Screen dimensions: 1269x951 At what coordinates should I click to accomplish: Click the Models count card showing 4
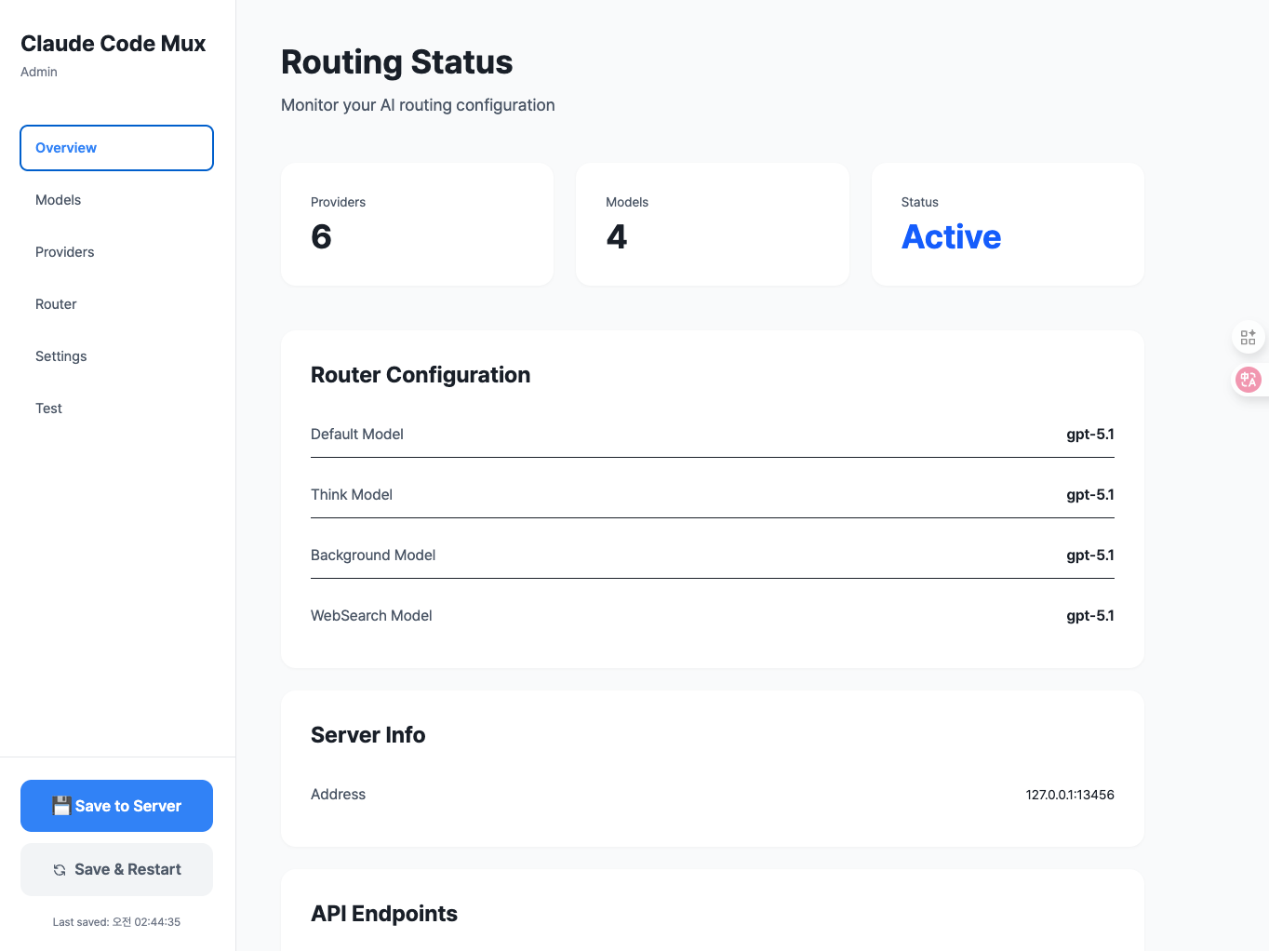(x=712, y=224)
